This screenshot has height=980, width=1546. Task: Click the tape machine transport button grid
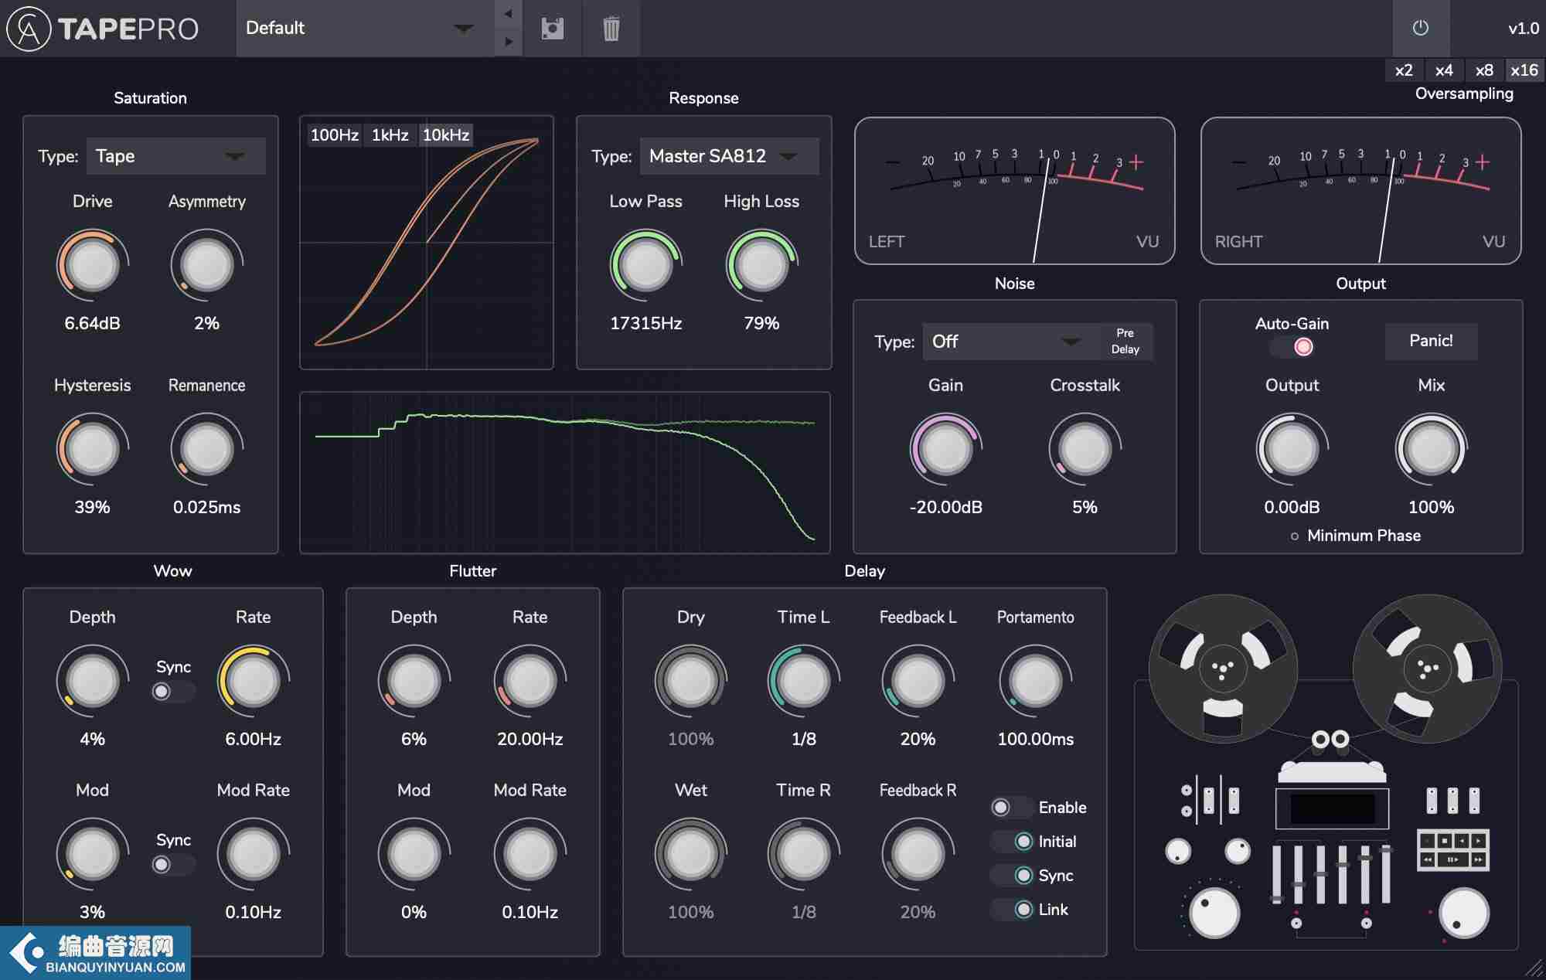tap(1452, 849)
